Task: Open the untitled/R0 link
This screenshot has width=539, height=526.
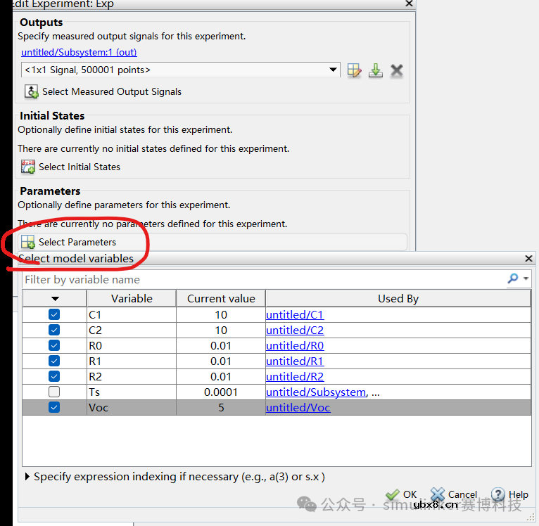Action: tap(295, 346)
